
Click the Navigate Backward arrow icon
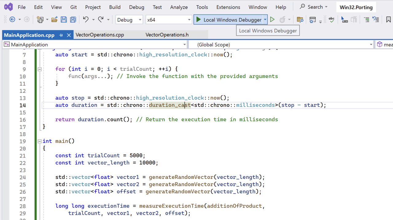[x=12, y=20]
